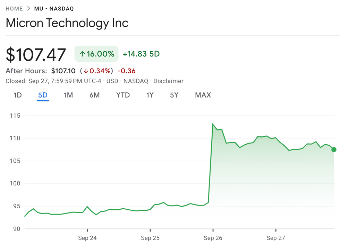Click the Micron Technology Inc heading
Viewport: 340px width, 245px height.
(x=67, y=23)
